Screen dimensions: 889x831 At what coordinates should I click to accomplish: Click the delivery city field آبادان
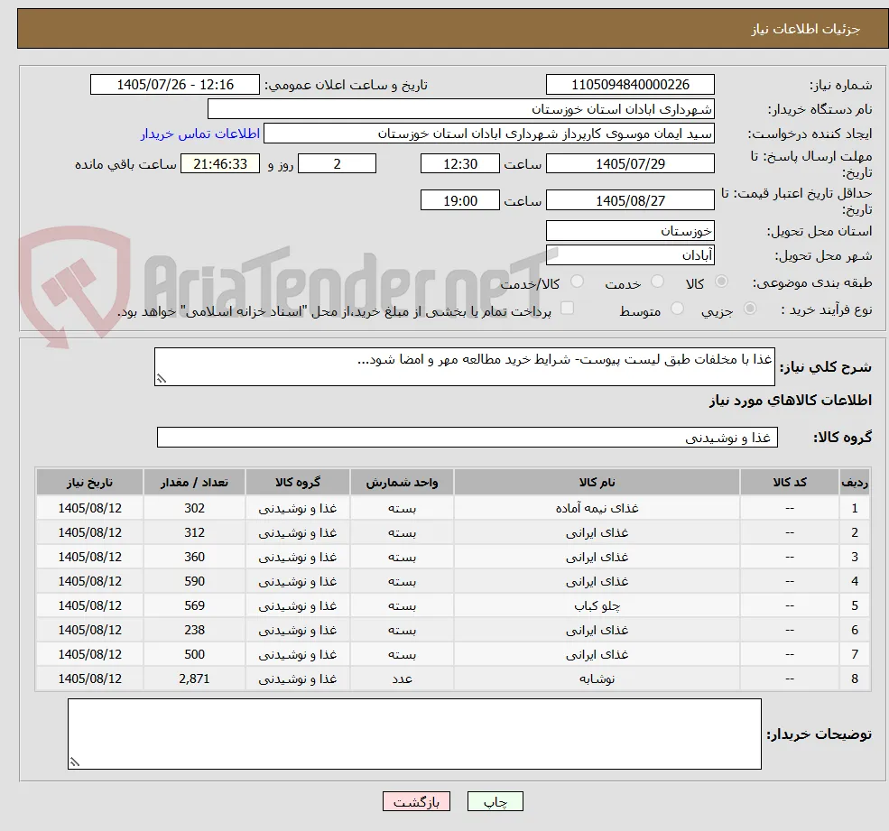tap(630, 255)
